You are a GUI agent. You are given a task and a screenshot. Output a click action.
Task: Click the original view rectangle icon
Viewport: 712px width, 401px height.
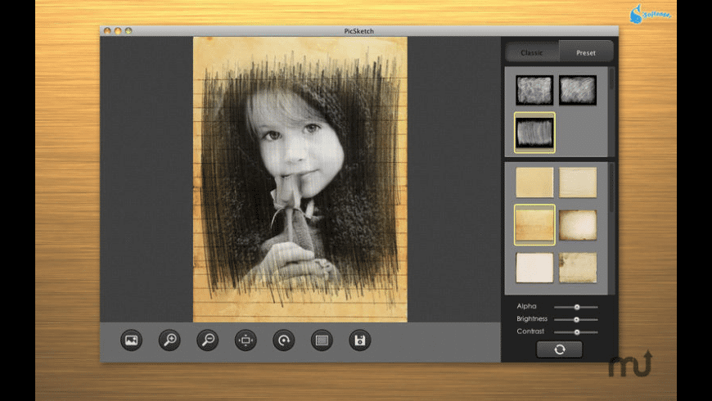tap(322, 340)
